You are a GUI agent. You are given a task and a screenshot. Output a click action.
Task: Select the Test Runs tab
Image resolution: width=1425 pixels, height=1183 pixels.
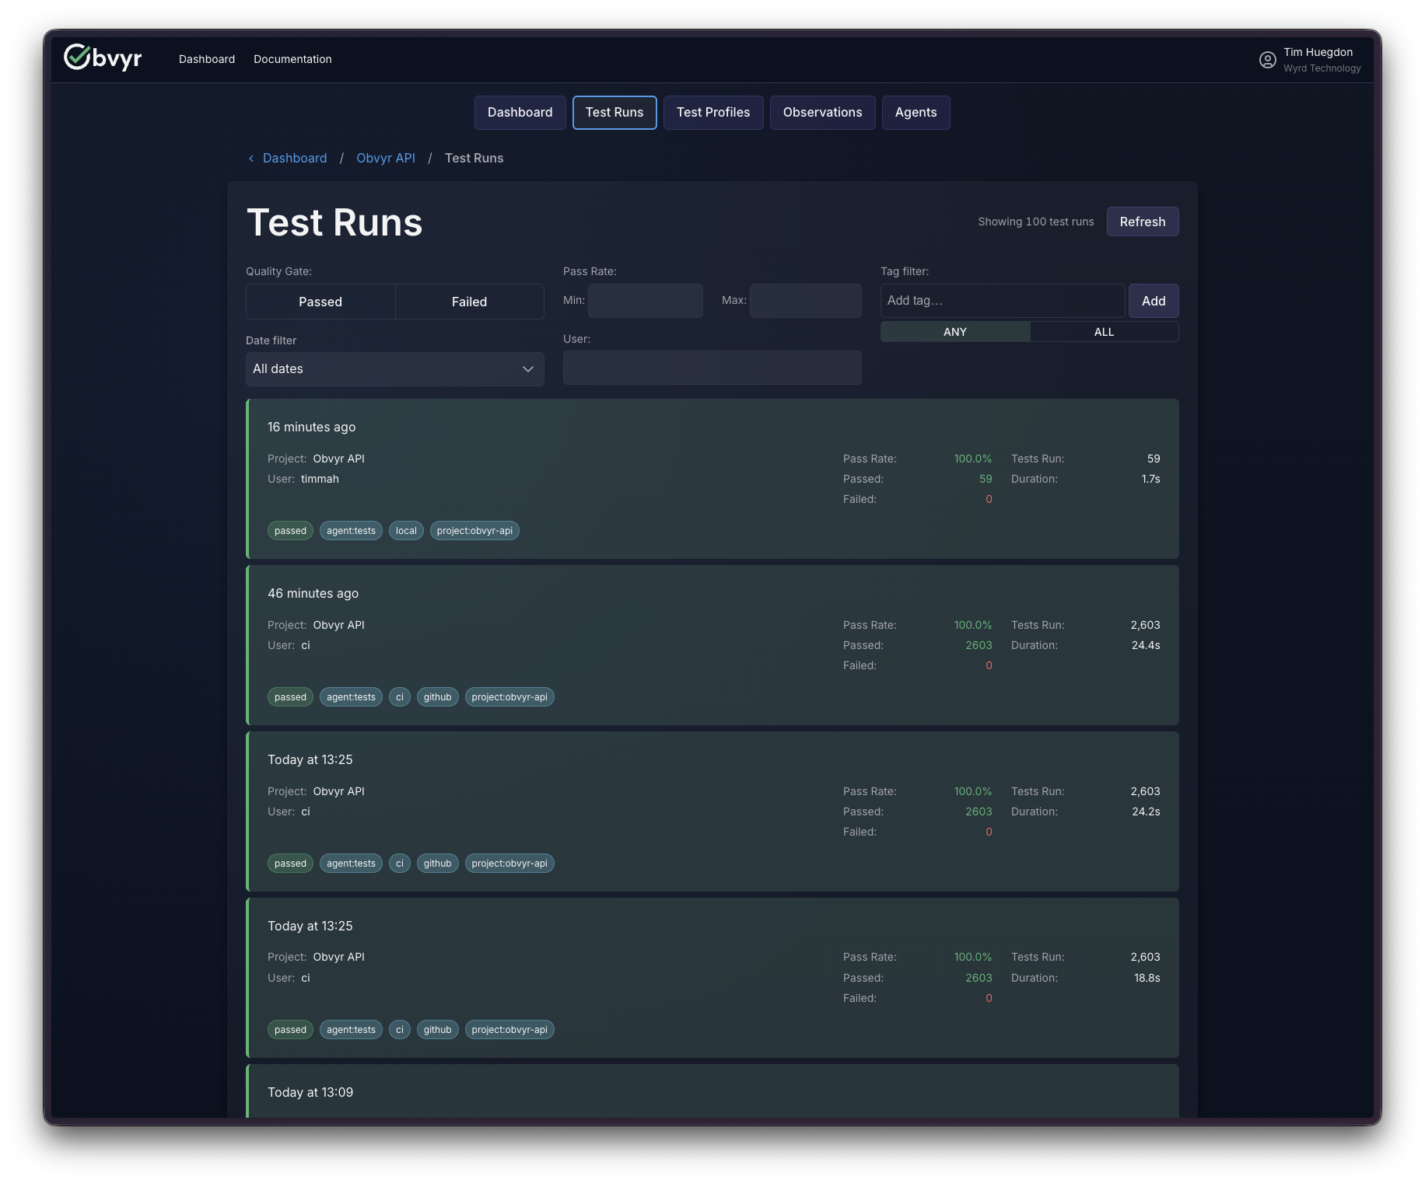[x=614, y=113]
